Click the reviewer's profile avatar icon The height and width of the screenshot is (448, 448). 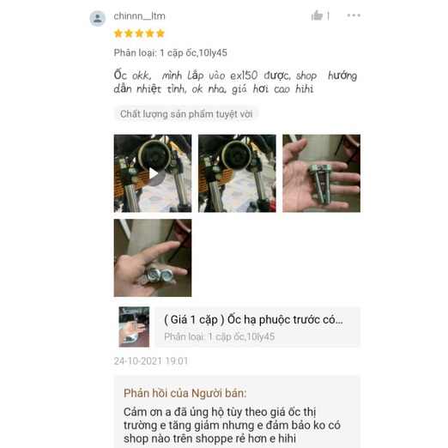tap(98, 18)
